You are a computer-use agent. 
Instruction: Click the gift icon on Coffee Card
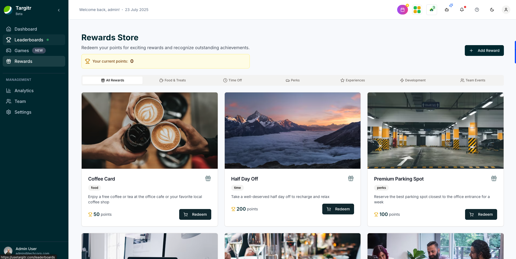pyautogui.click(x=208, y=178)
